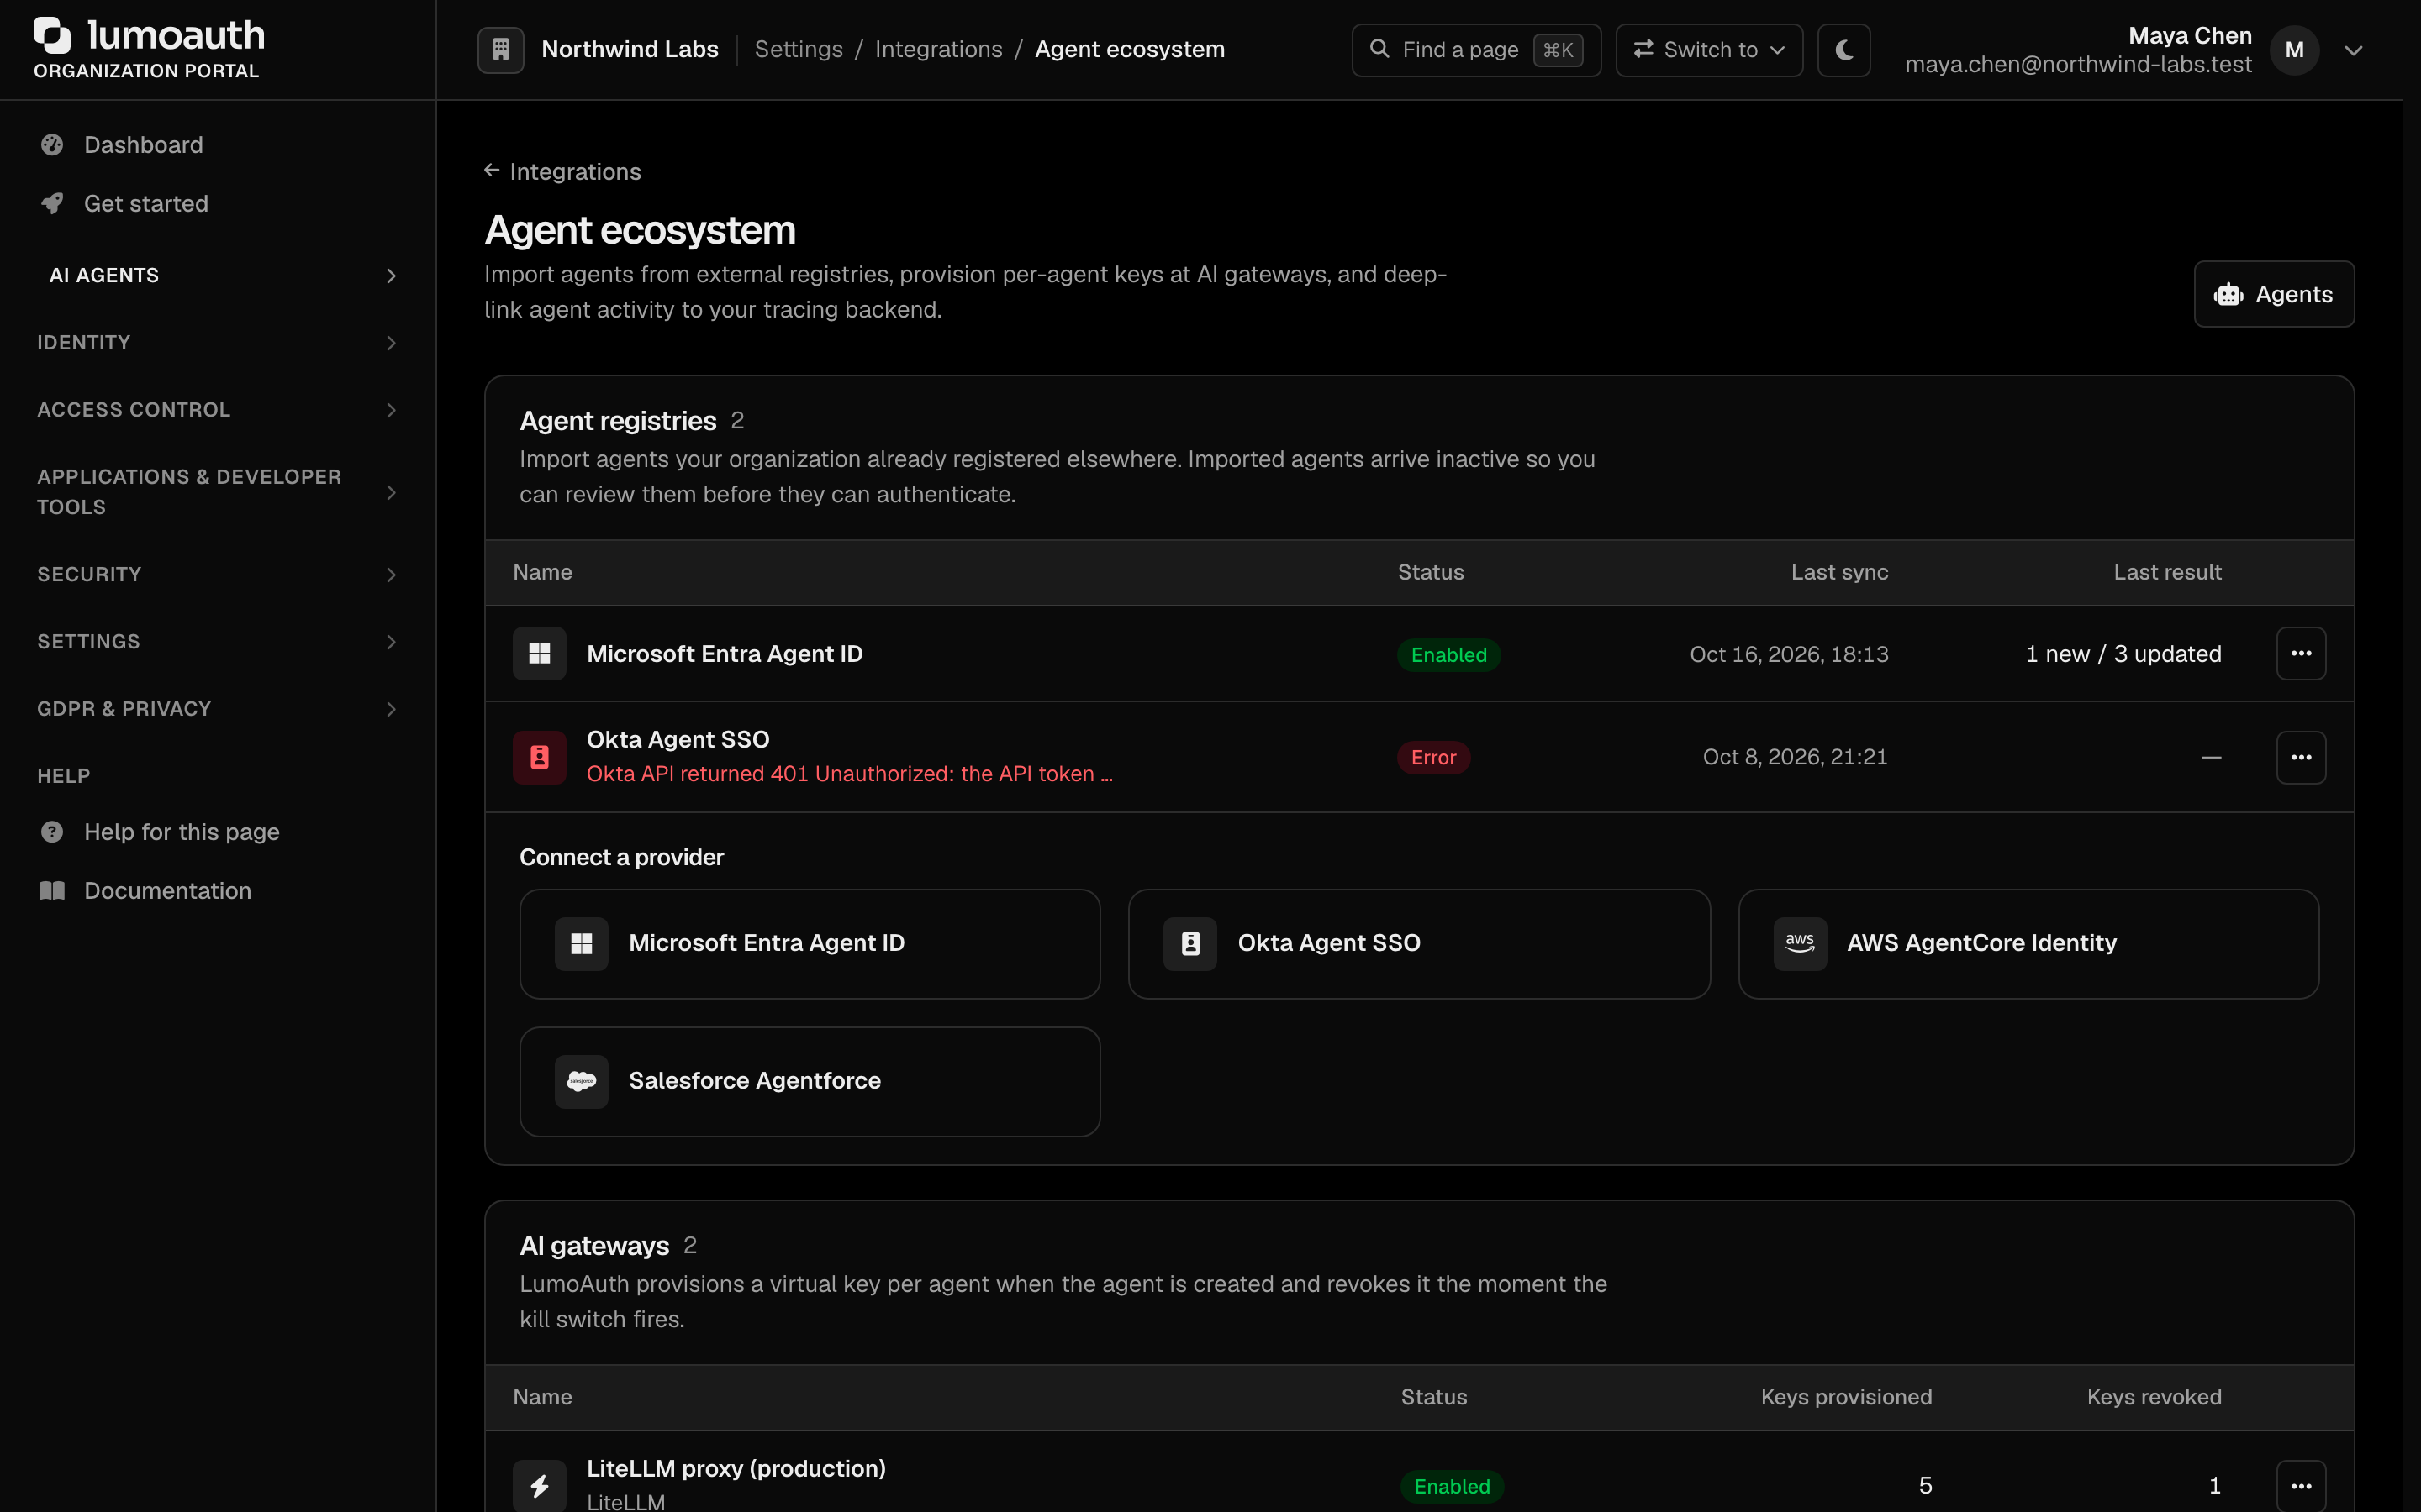Click the Integrations breadcrumb in the header
2421x1512 pixels.
pyautogui.click(x=938, y=50)
